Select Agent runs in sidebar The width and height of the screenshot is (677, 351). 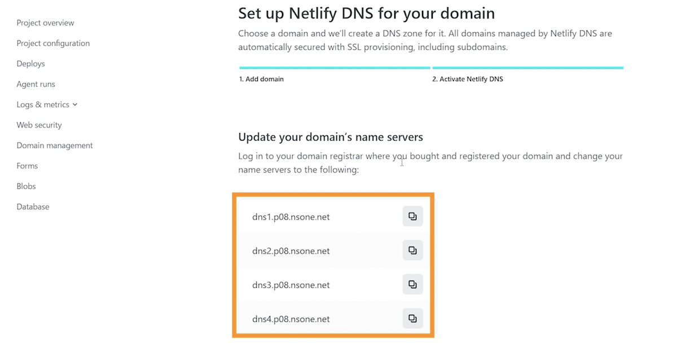click(36, 84)
